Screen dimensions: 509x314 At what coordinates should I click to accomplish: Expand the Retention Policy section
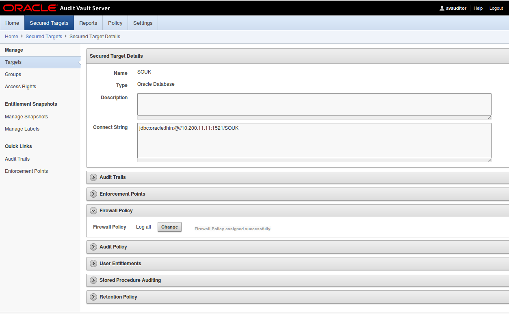pyautogui.click(x=93, y=297)
